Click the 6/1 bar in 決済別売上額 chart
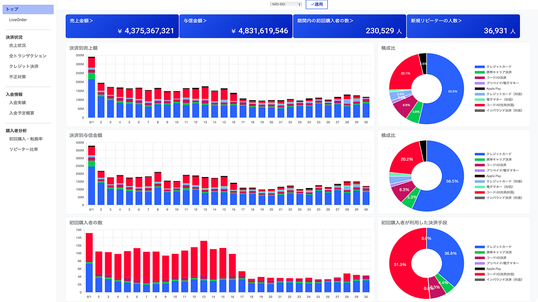This screenshot has width=538, height=302. [92, 90]
